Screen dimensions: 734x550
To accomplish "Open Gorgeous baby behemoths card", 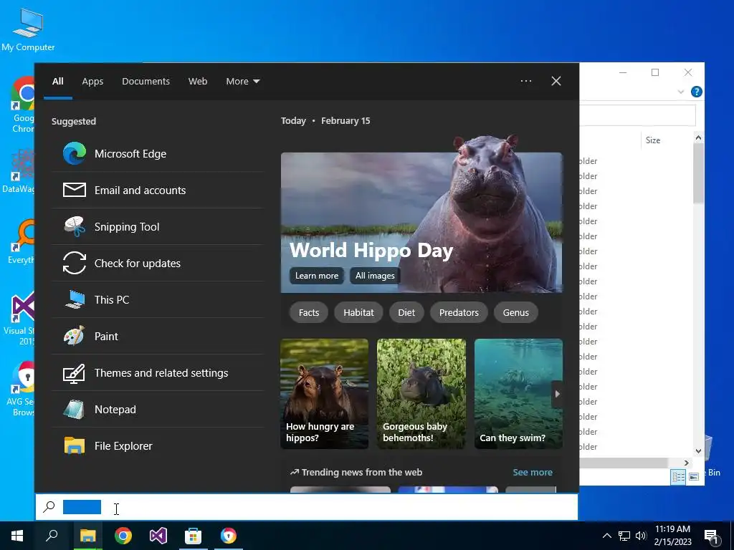I will click(x=421, y=394).
